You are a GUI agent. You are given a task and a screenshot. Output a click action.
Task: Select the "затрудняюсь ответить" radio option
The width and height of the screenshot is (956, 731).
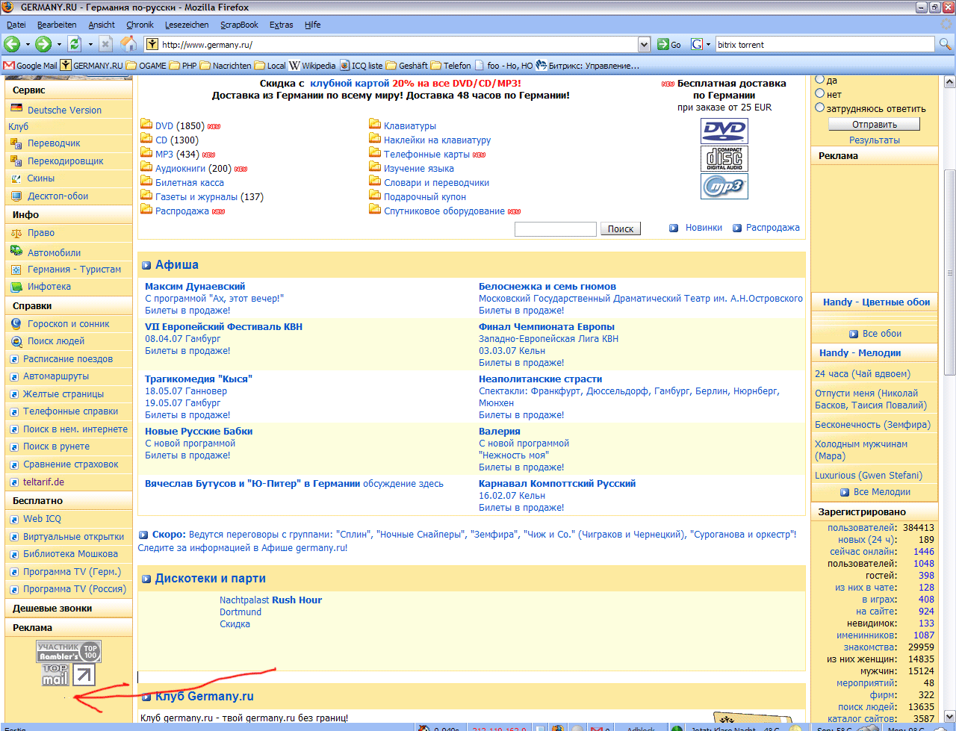pos(819,108)
